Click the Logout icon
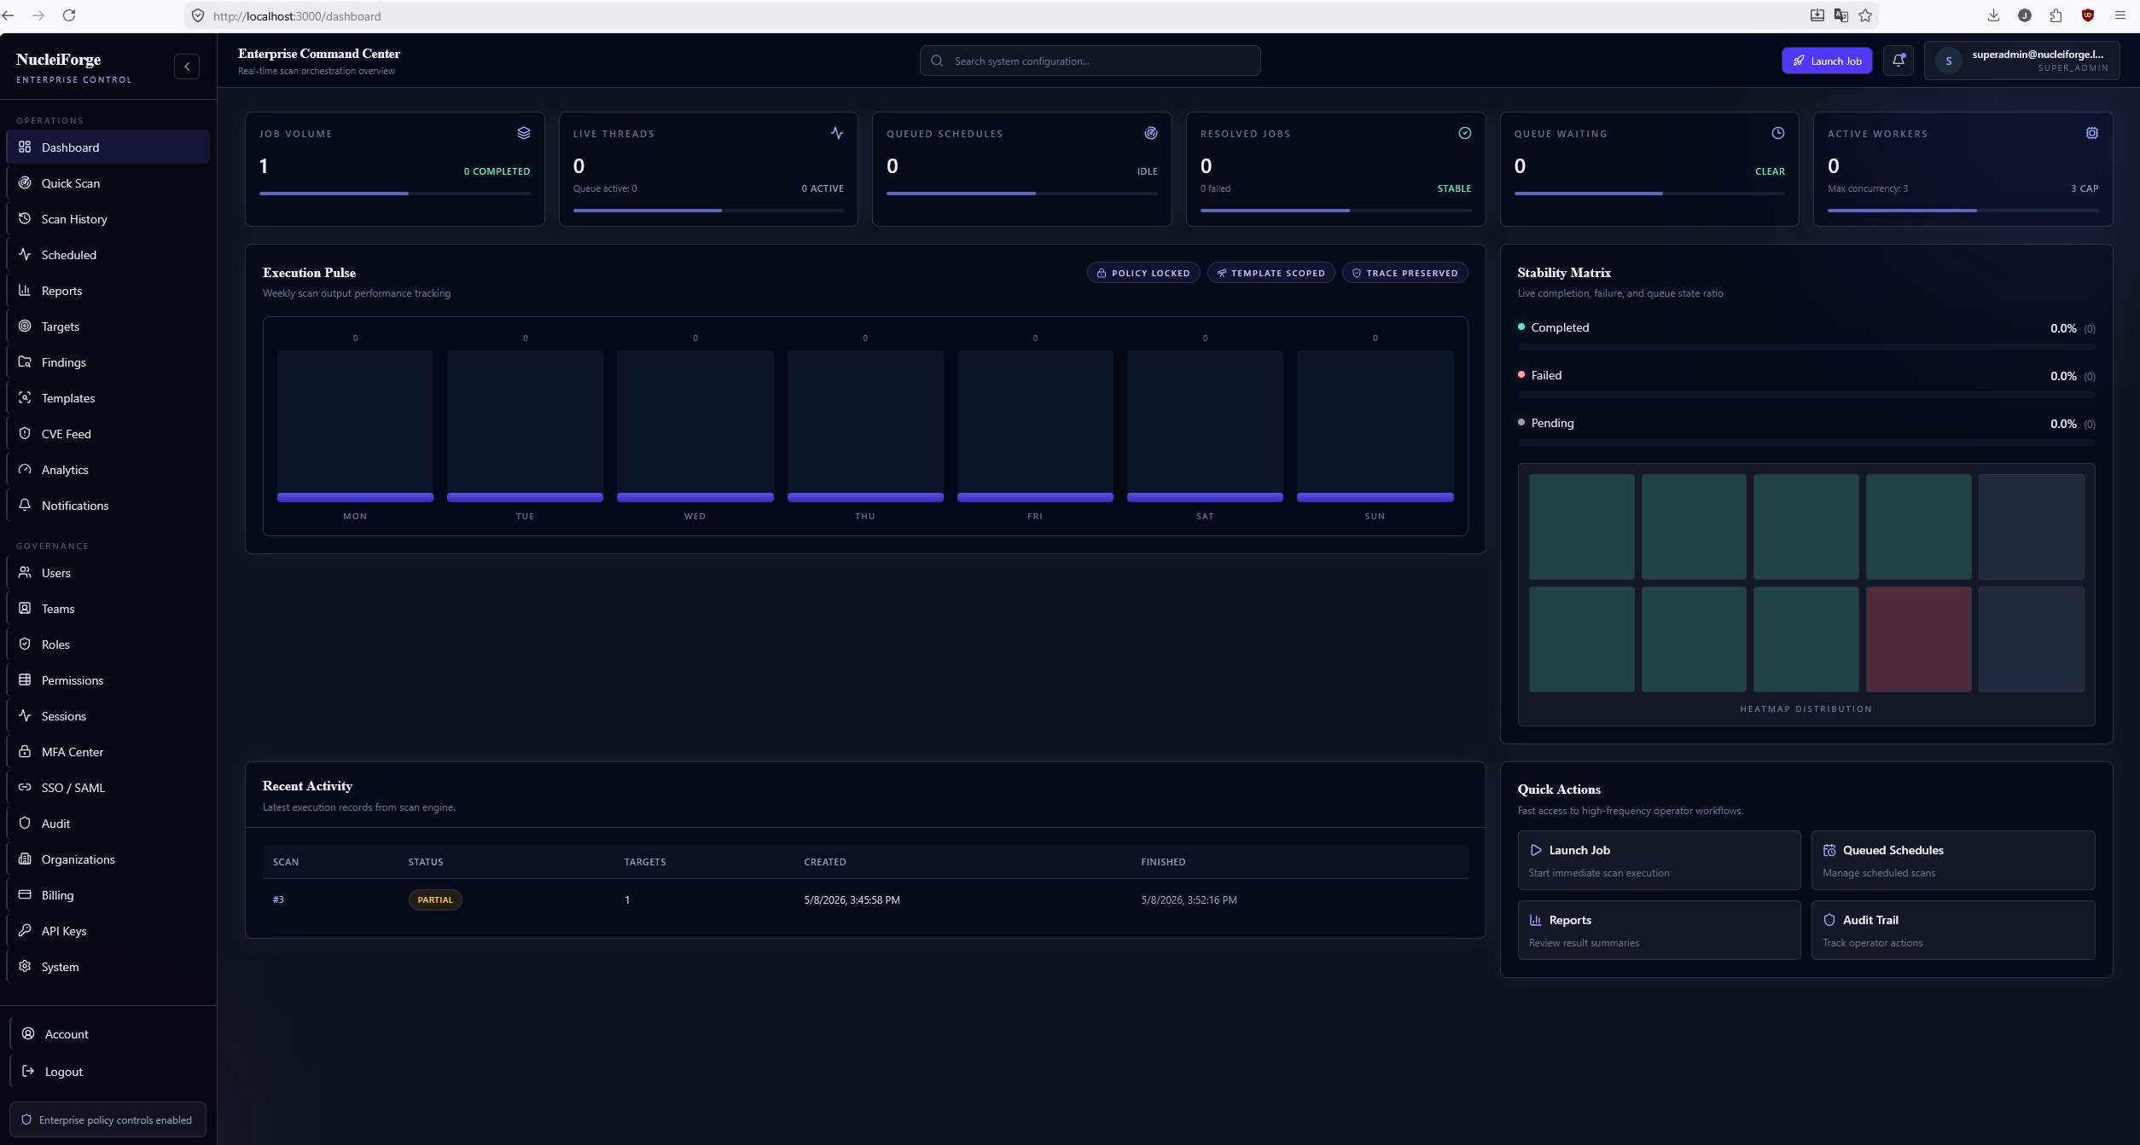The height and width of the screenshot is (1145, 2140). 28,1071
